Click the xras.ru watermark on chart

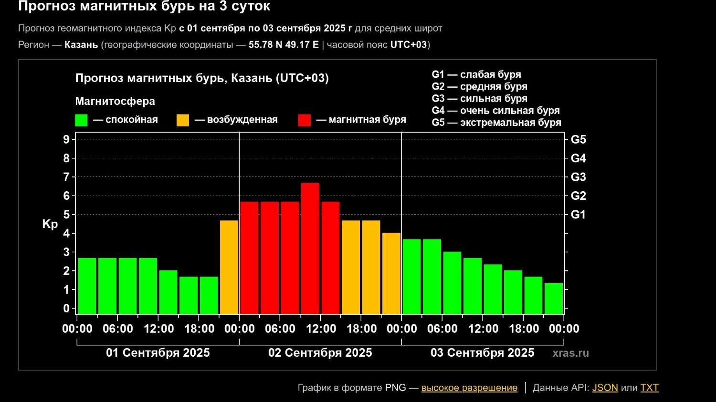[570, 353]
